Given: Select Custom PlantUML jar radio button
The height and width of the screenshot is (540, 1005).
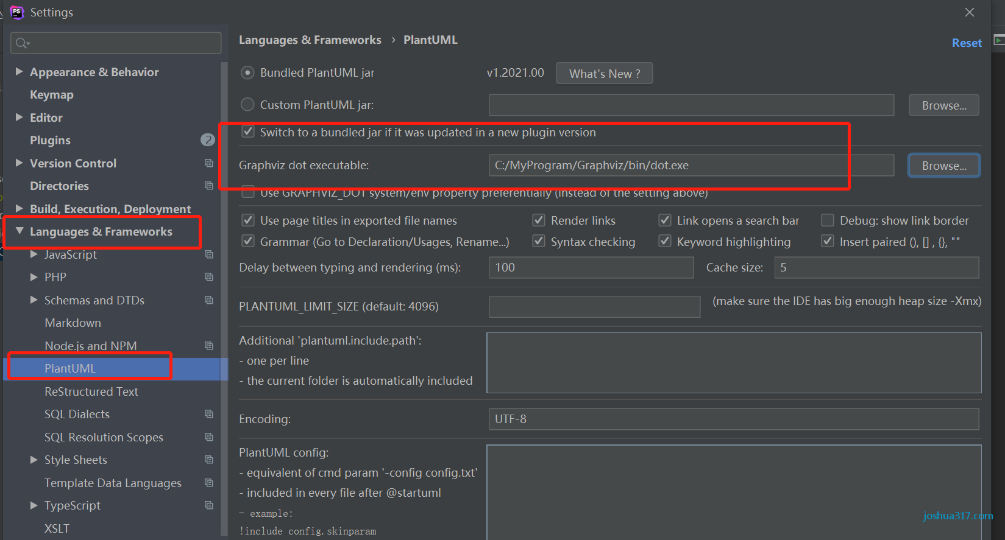Looking at the screenshot, I should pos(247,105).
